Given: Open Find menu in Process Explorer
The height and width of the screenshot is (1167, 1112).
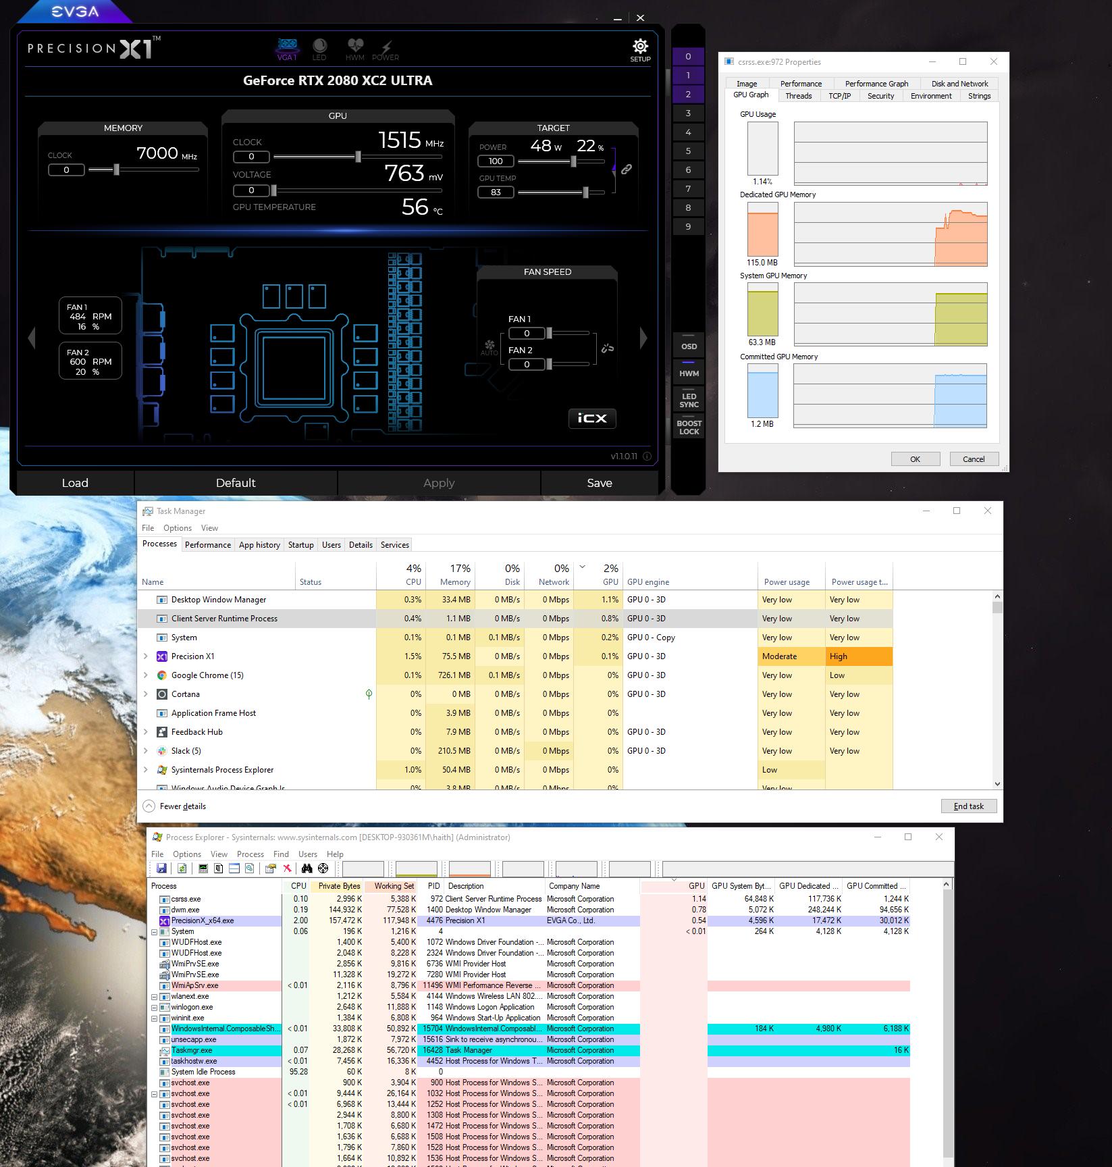Looking at the screenshot, I should click(281, 854).
